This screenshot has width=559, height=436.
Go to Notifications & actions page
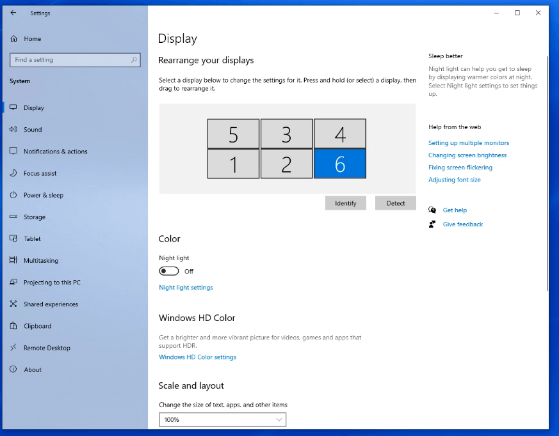pyautogui.click(x=56, y=152)
